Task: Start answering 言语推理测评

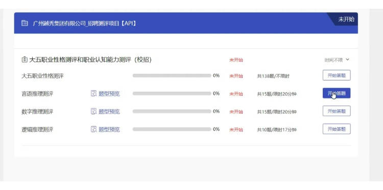Action: point(337,93)
